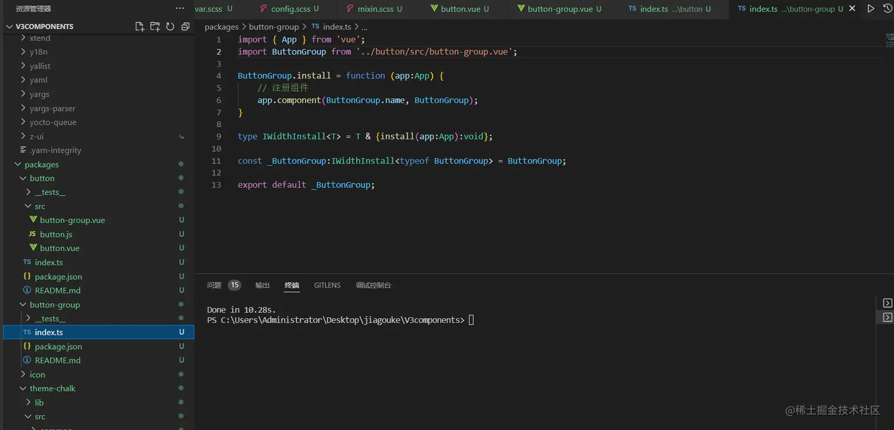Select the y18n folder row
This screenshot has height=430, width=894.
(99, 52)
